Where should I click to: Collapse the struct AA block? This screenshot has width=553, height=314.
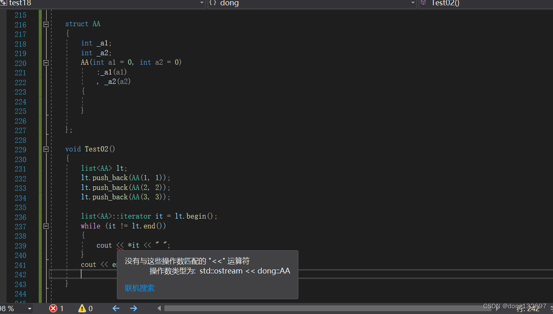[x=46, y=24]
